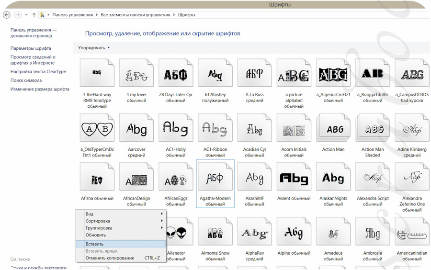The height and width of the screenshot is (270, 431).
Task: Open the Настройка текста ClearType link
Action: (x=38, y=72)
